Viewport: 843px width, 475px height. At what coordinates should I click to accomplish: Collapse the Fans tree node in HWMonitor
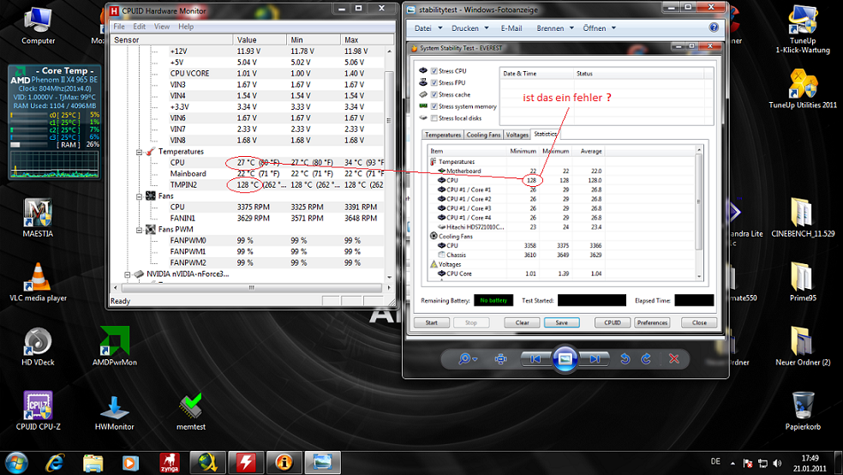click(139, 196)
